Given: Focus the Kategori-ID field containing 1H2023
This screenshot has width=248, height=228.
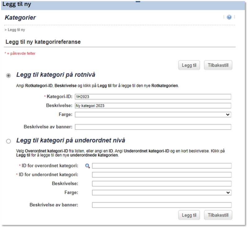Looking at the screenshot, I should [153, 97].
